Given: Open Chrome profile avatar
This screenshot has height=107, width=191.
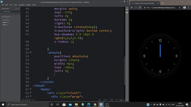Looking at the screenshot, I should (184, 7).
